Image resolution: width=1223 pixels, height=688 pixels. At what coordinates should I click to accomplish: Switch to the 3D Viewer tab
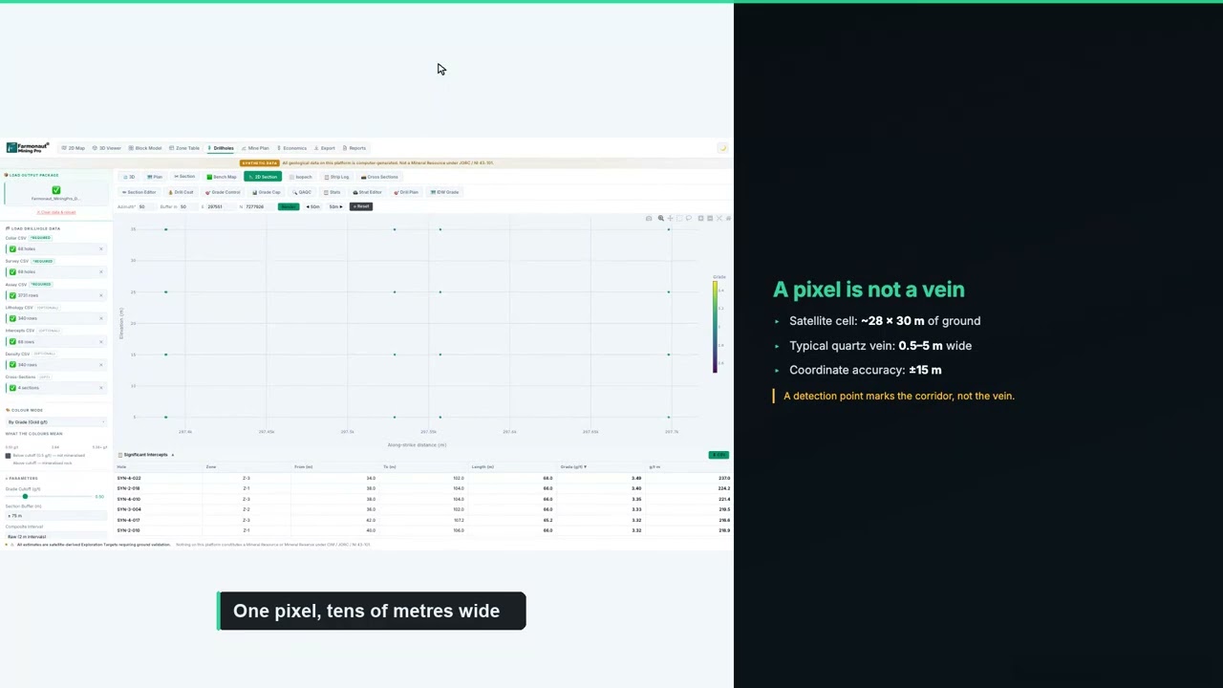108,148
